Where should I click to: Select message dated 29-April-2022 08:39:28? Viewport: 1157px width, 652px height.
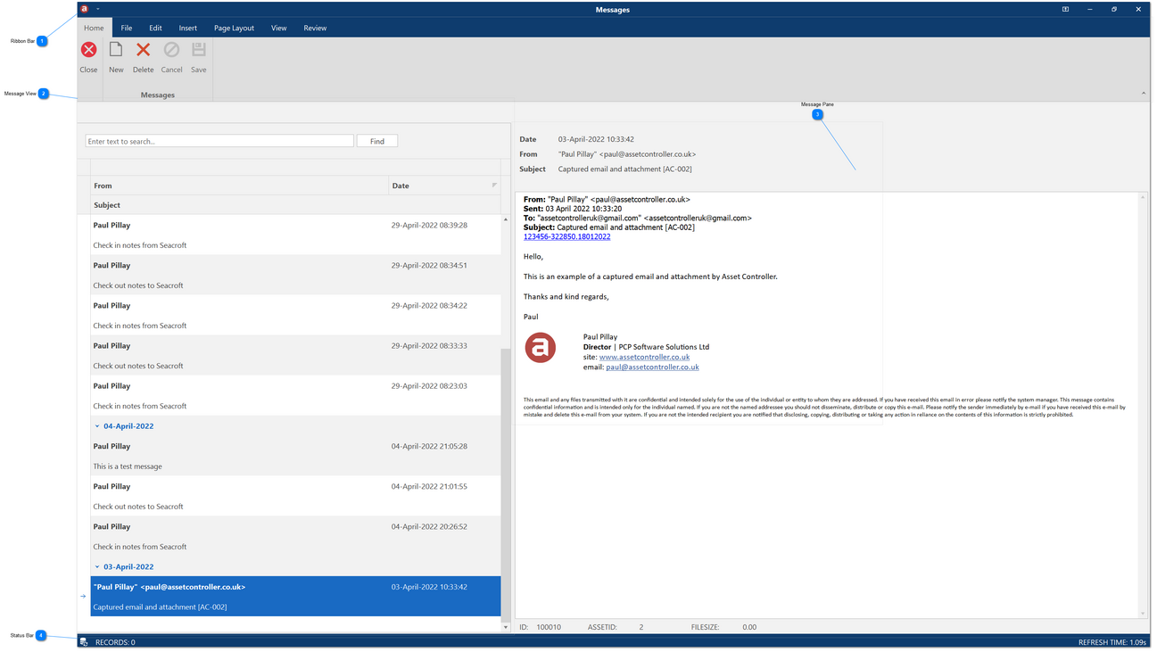tap(295, 235)
